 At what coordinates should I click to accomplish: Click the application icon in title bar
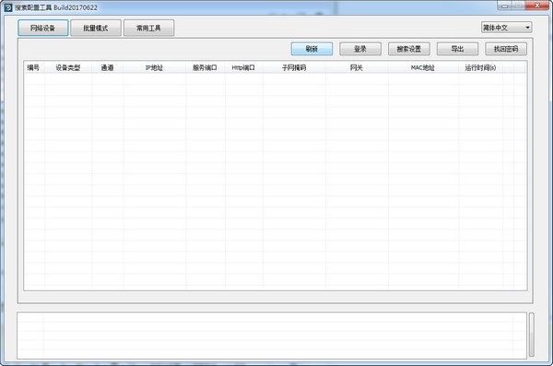click(8, 7)
